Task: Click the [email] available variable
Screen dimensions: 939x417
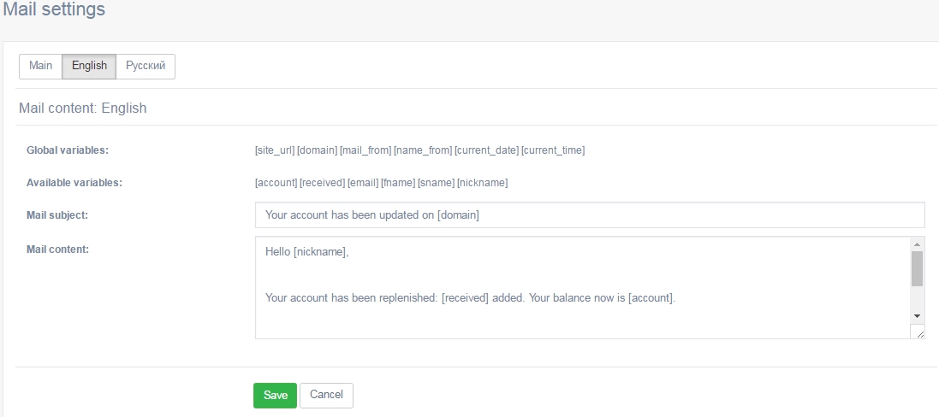Action: point(364,183)
